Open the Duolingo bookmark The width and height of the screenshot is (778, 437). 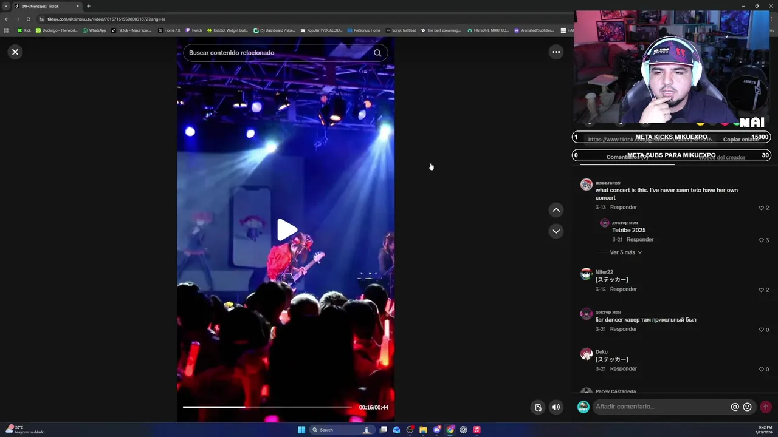point(57,30)
